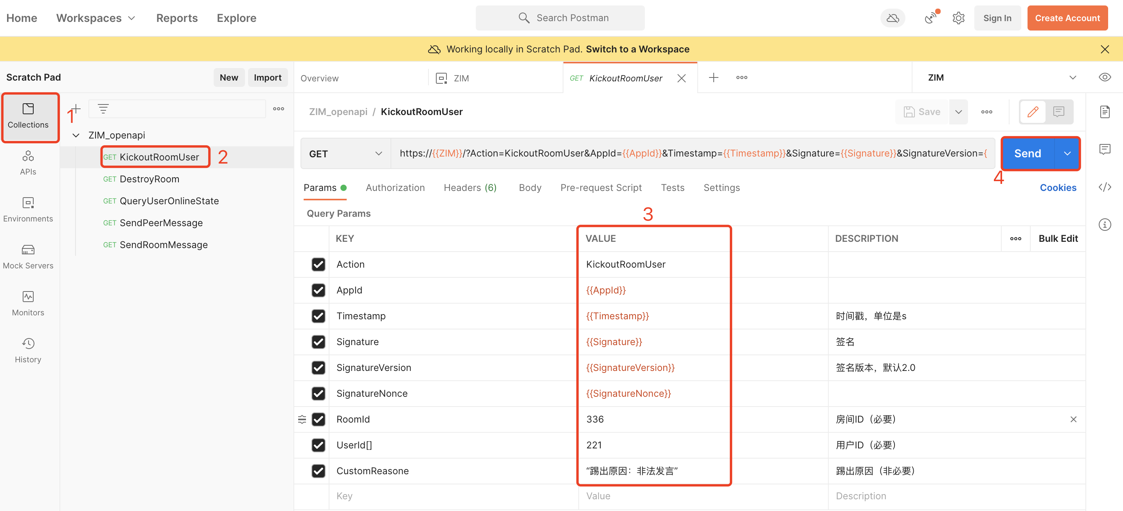Open the SendPeerMessage request
Screen dimensions: 1123x511
(x=153, y=223)
